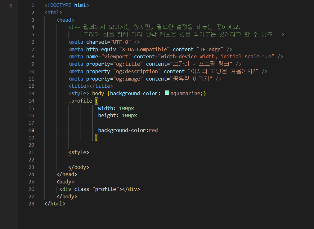
Task: Click the opening <head> tag
Action: coord(65,20)
